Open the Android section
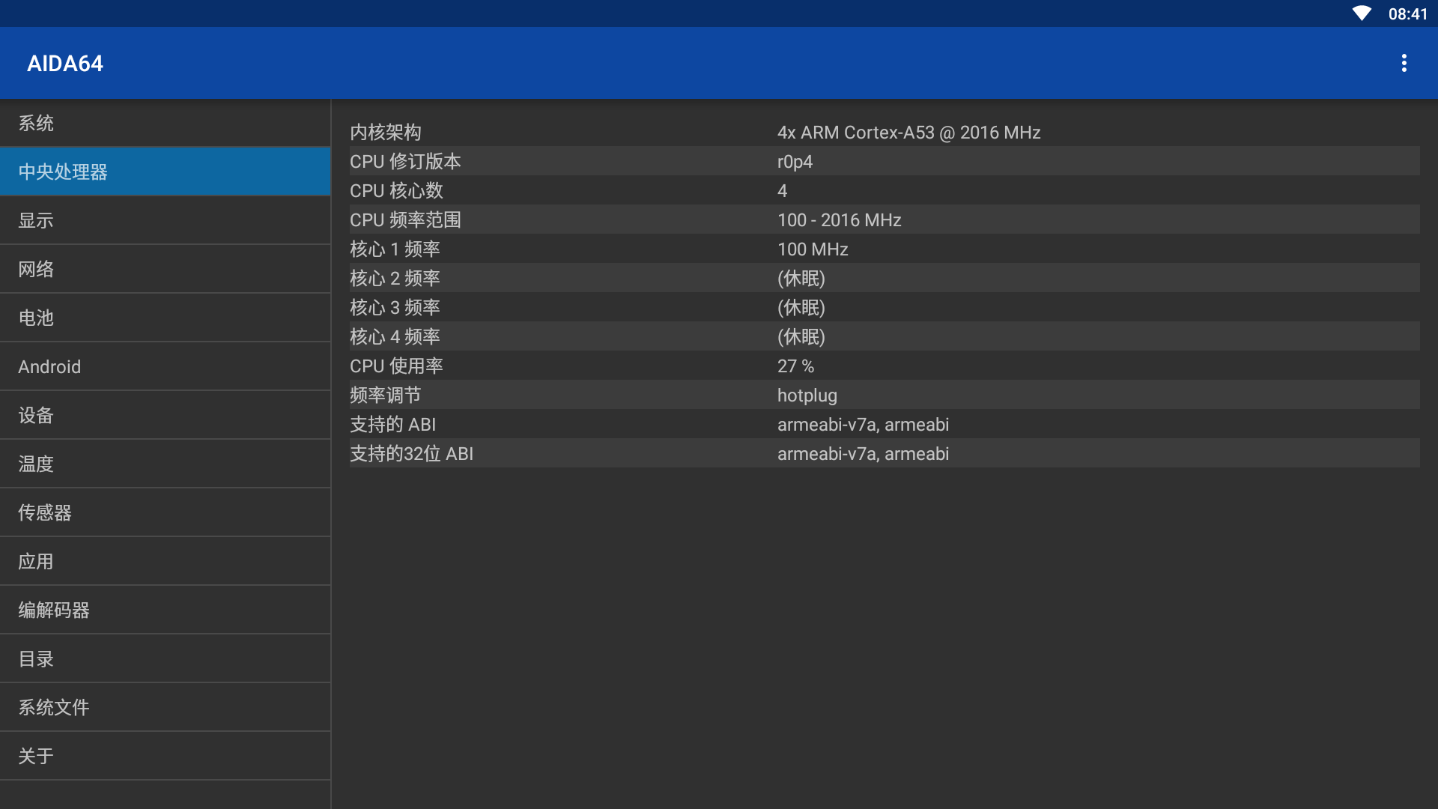Screen dimensions: 1438x809 pyautogui.click(x=165, y=366)
